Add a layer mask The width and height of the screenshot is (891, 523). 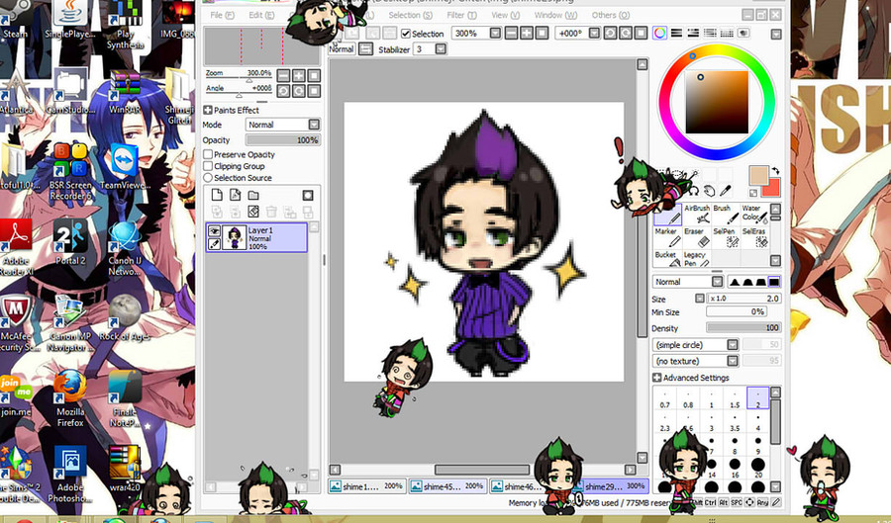tap(308, 195)
